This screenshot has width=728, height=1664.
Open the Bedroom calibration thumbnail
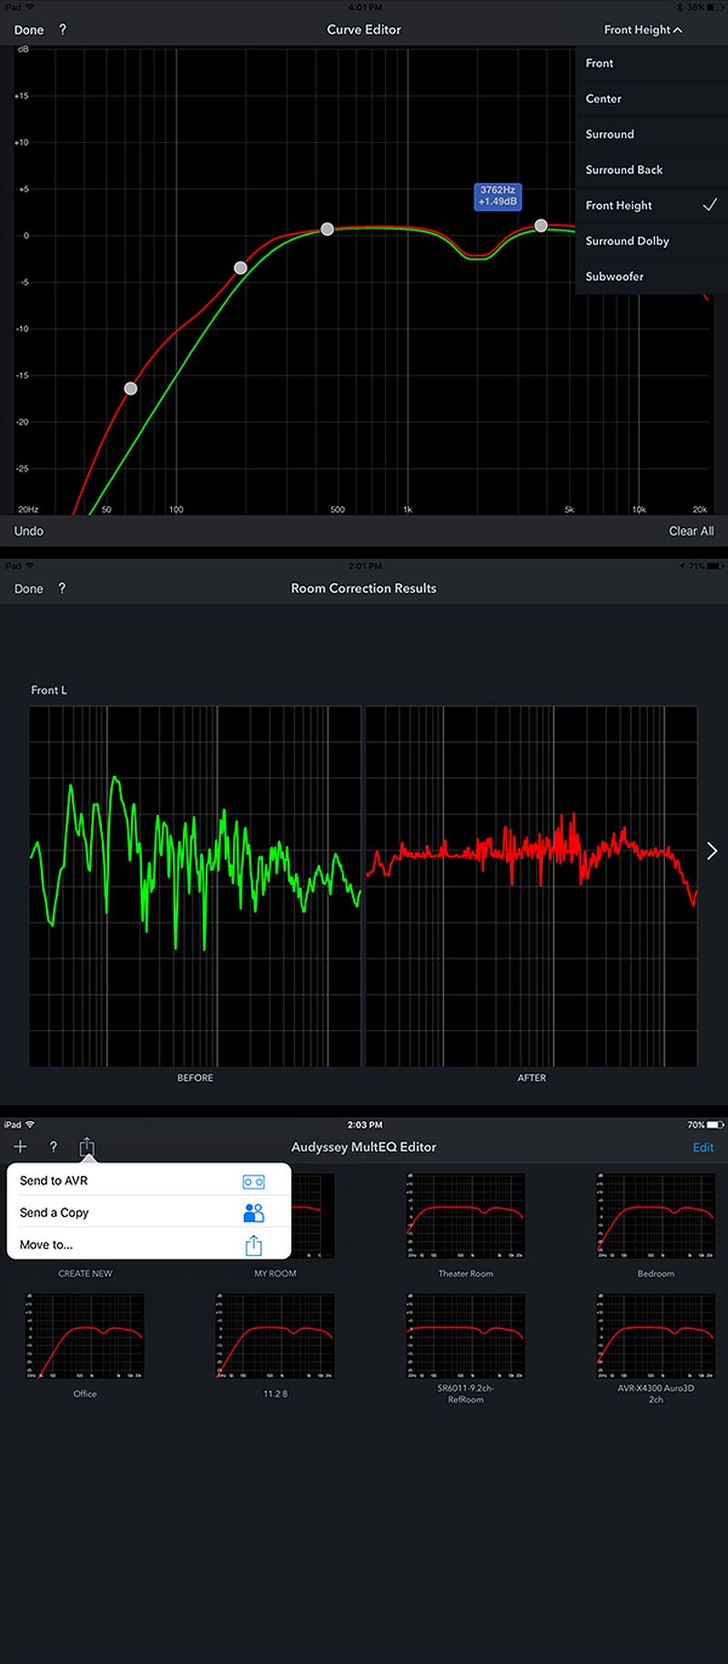coord(655,1217)
